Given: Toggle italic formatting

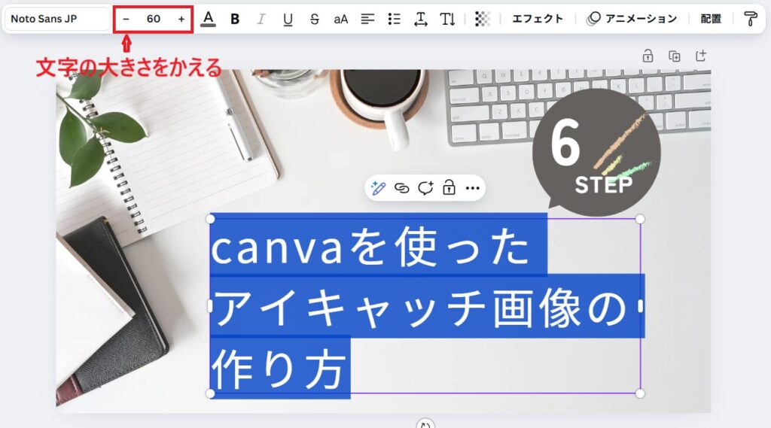Looking at the screenshot, I should [x=261, y=19].
